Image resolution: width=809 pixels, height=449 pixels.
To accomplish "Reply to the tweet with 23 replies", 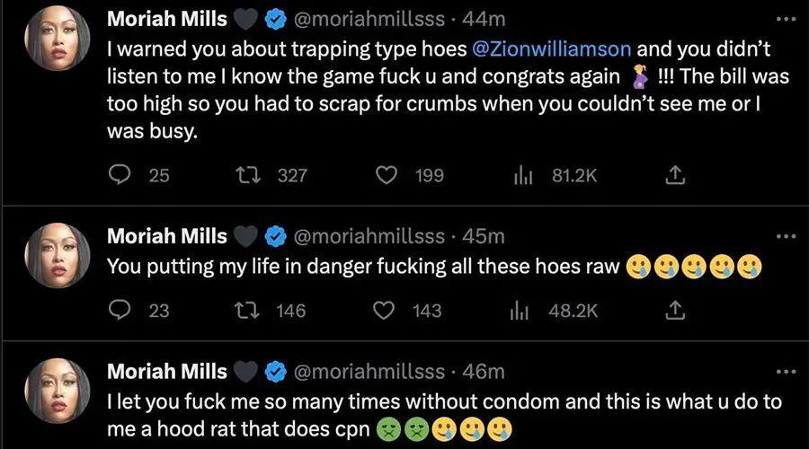I will point(120,310).
